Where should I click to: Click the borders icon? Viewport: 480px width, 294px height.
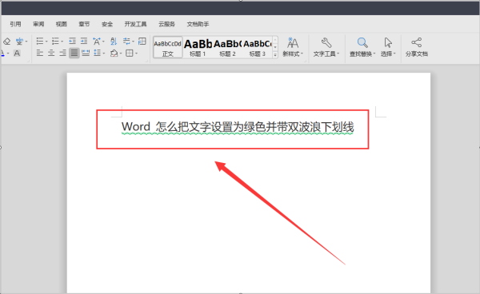pyautogui.click(x=130, y=54)
